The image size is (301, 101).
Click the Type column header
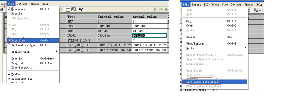click(x=82, y=17)
